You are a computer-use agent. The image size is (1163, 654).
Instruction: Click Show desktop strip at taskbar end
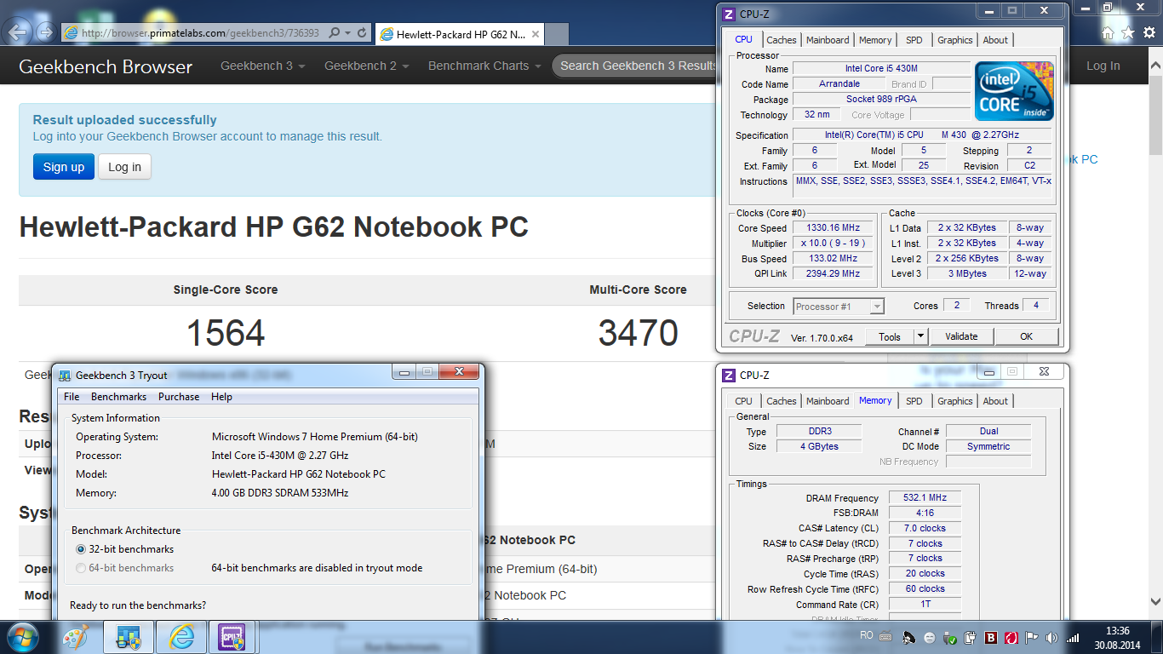click(x=1157, y=636)
